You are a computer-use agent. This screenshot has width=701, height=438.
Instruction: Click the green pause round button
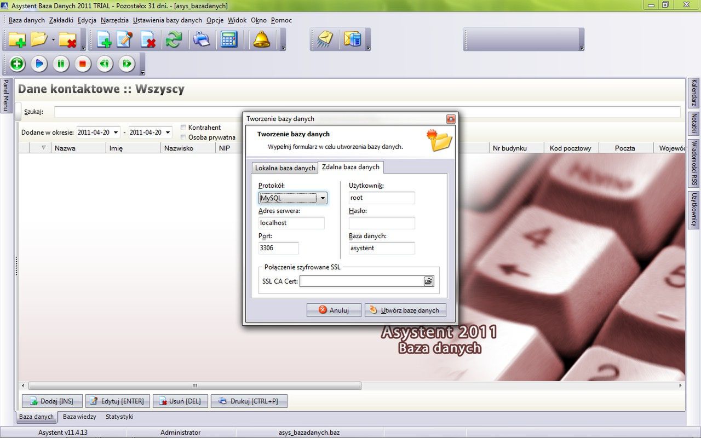point(61,64)
